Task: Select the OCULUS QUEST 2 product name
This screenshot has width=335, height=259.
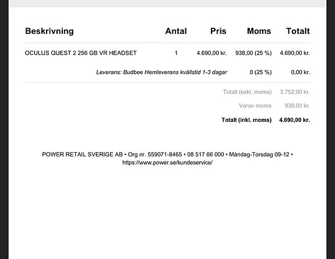Action: 81,53
